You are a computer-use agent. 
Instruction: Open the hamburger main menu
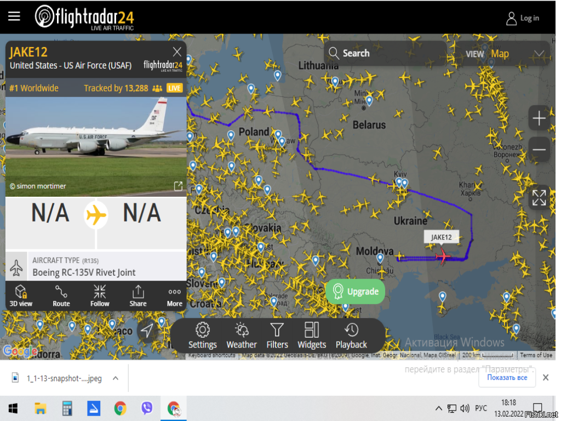tap(14, 16)
